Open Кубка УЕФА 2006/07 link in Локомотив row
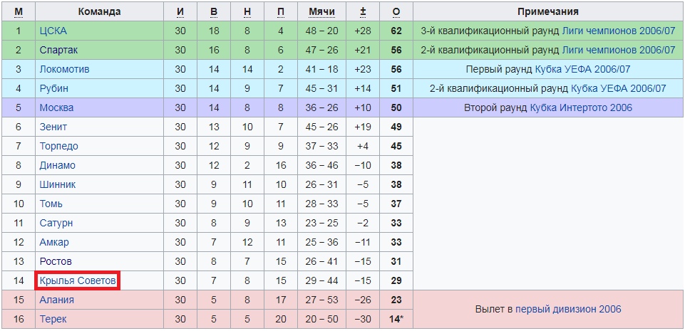The height and width of the screenshot is (331, 685). tap(583, 69)
